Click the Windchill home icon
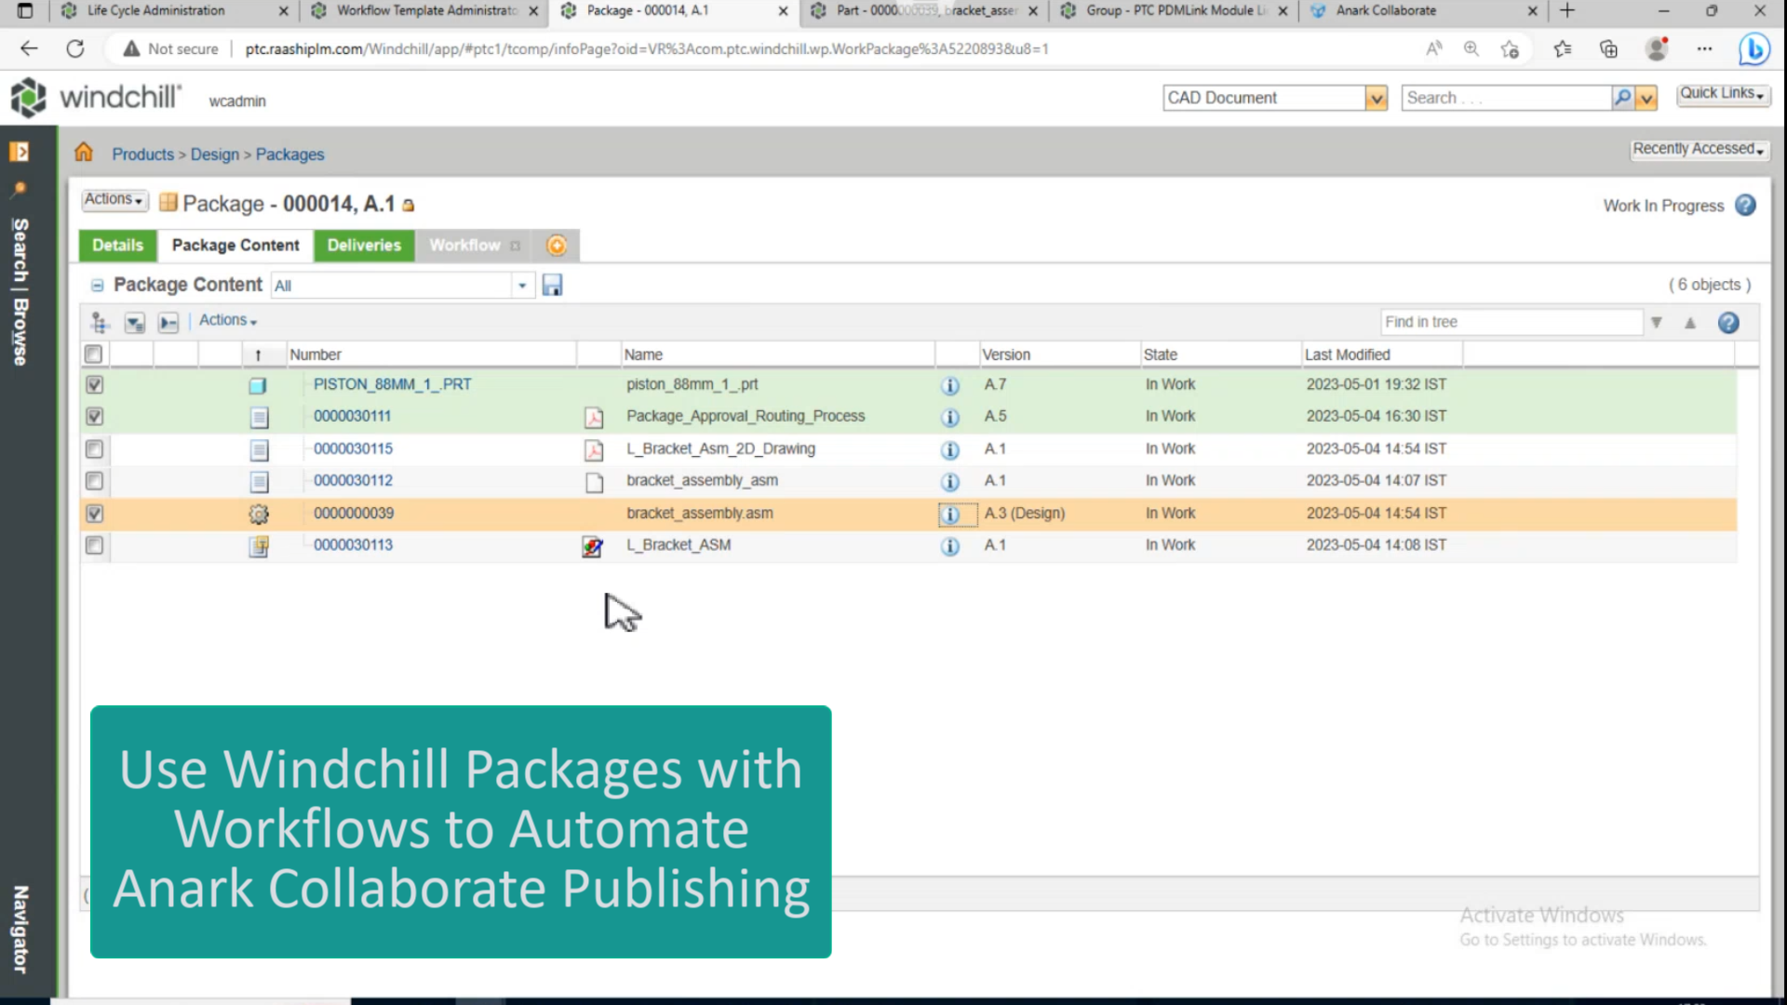The image size is (1787, 1005). click(84, 153)
